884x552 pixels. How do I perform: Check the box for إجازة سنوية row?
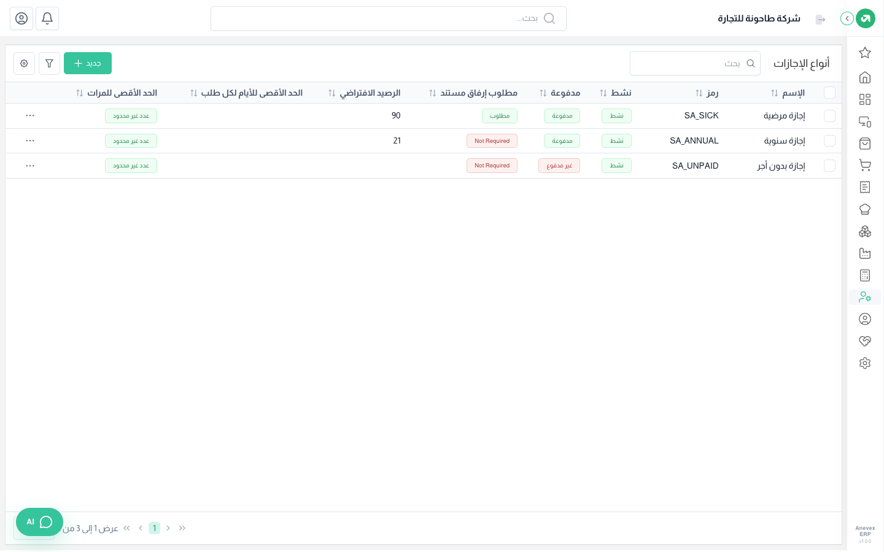click(829, 140)
